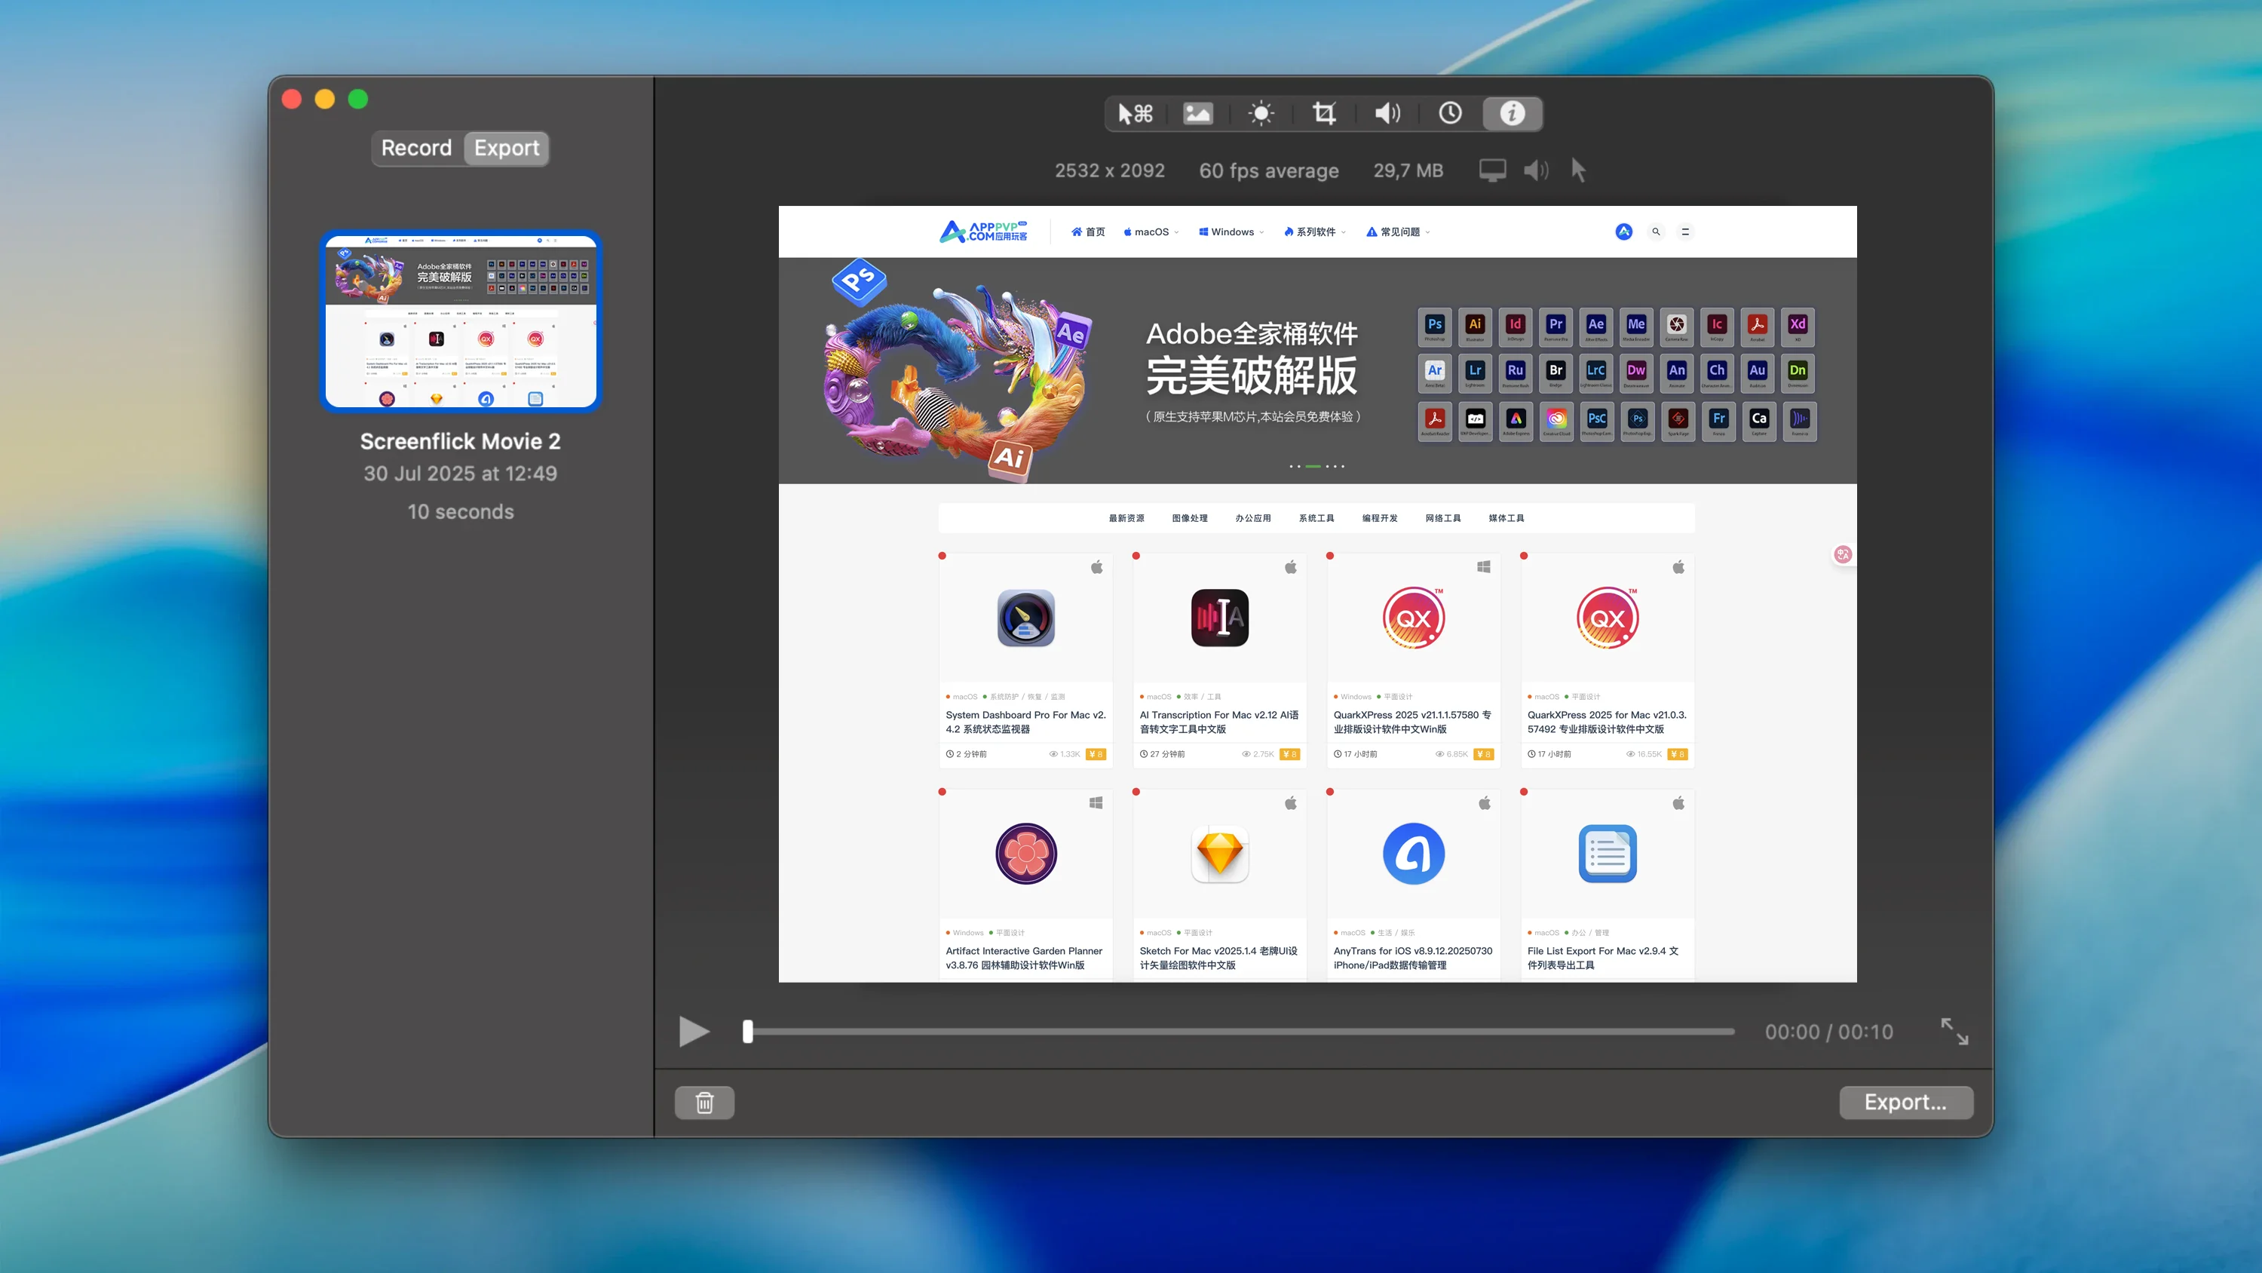Click the Adobe Xd icon in grid
Screen dimensions: 2262x1273
click(1798, 326)
